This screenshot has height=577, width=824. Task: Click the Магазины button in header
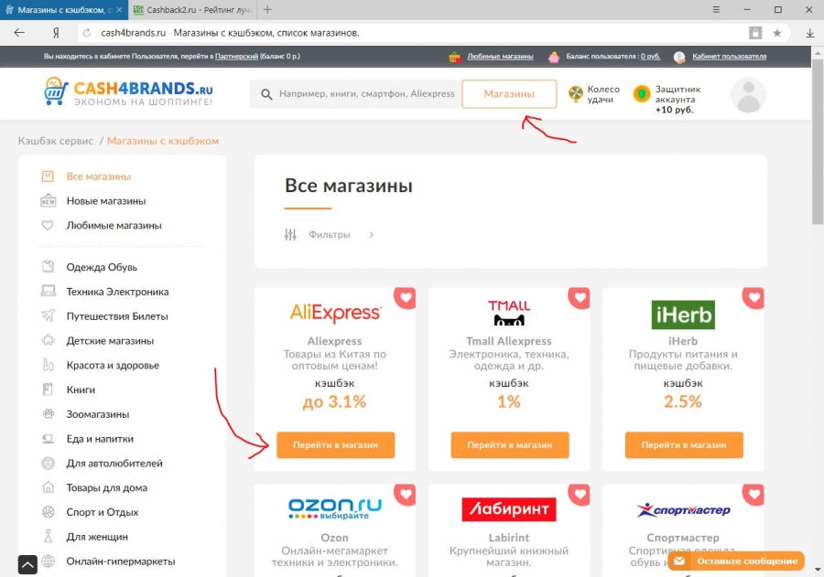[x=509, y=94]
